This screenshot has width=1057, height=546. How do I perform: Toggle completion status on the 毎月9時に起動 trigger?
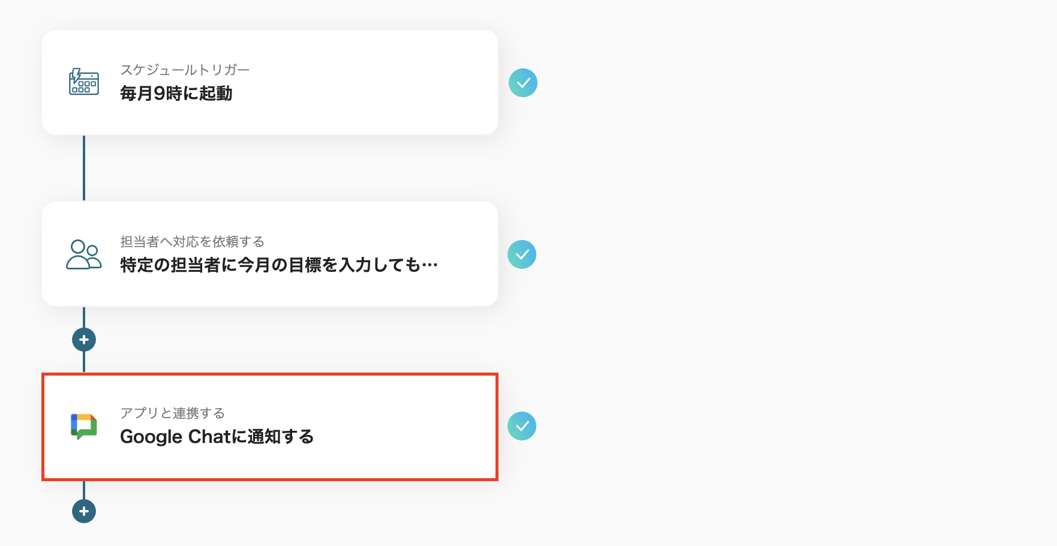click(x=523, y=83)
